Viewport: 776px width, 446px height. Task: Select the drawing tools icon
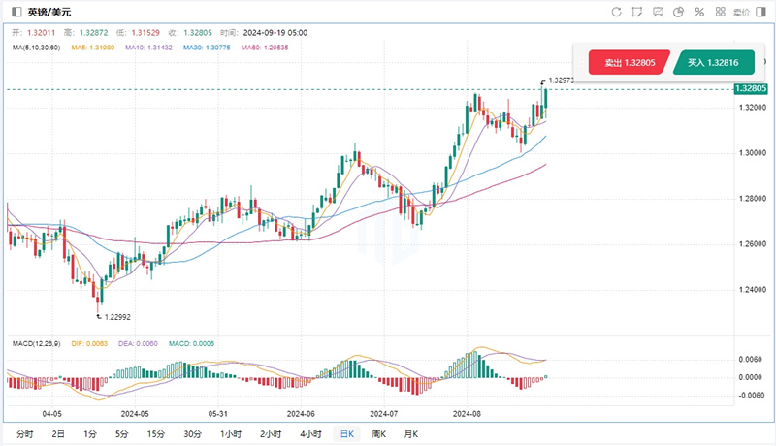(x=636, y=13)
